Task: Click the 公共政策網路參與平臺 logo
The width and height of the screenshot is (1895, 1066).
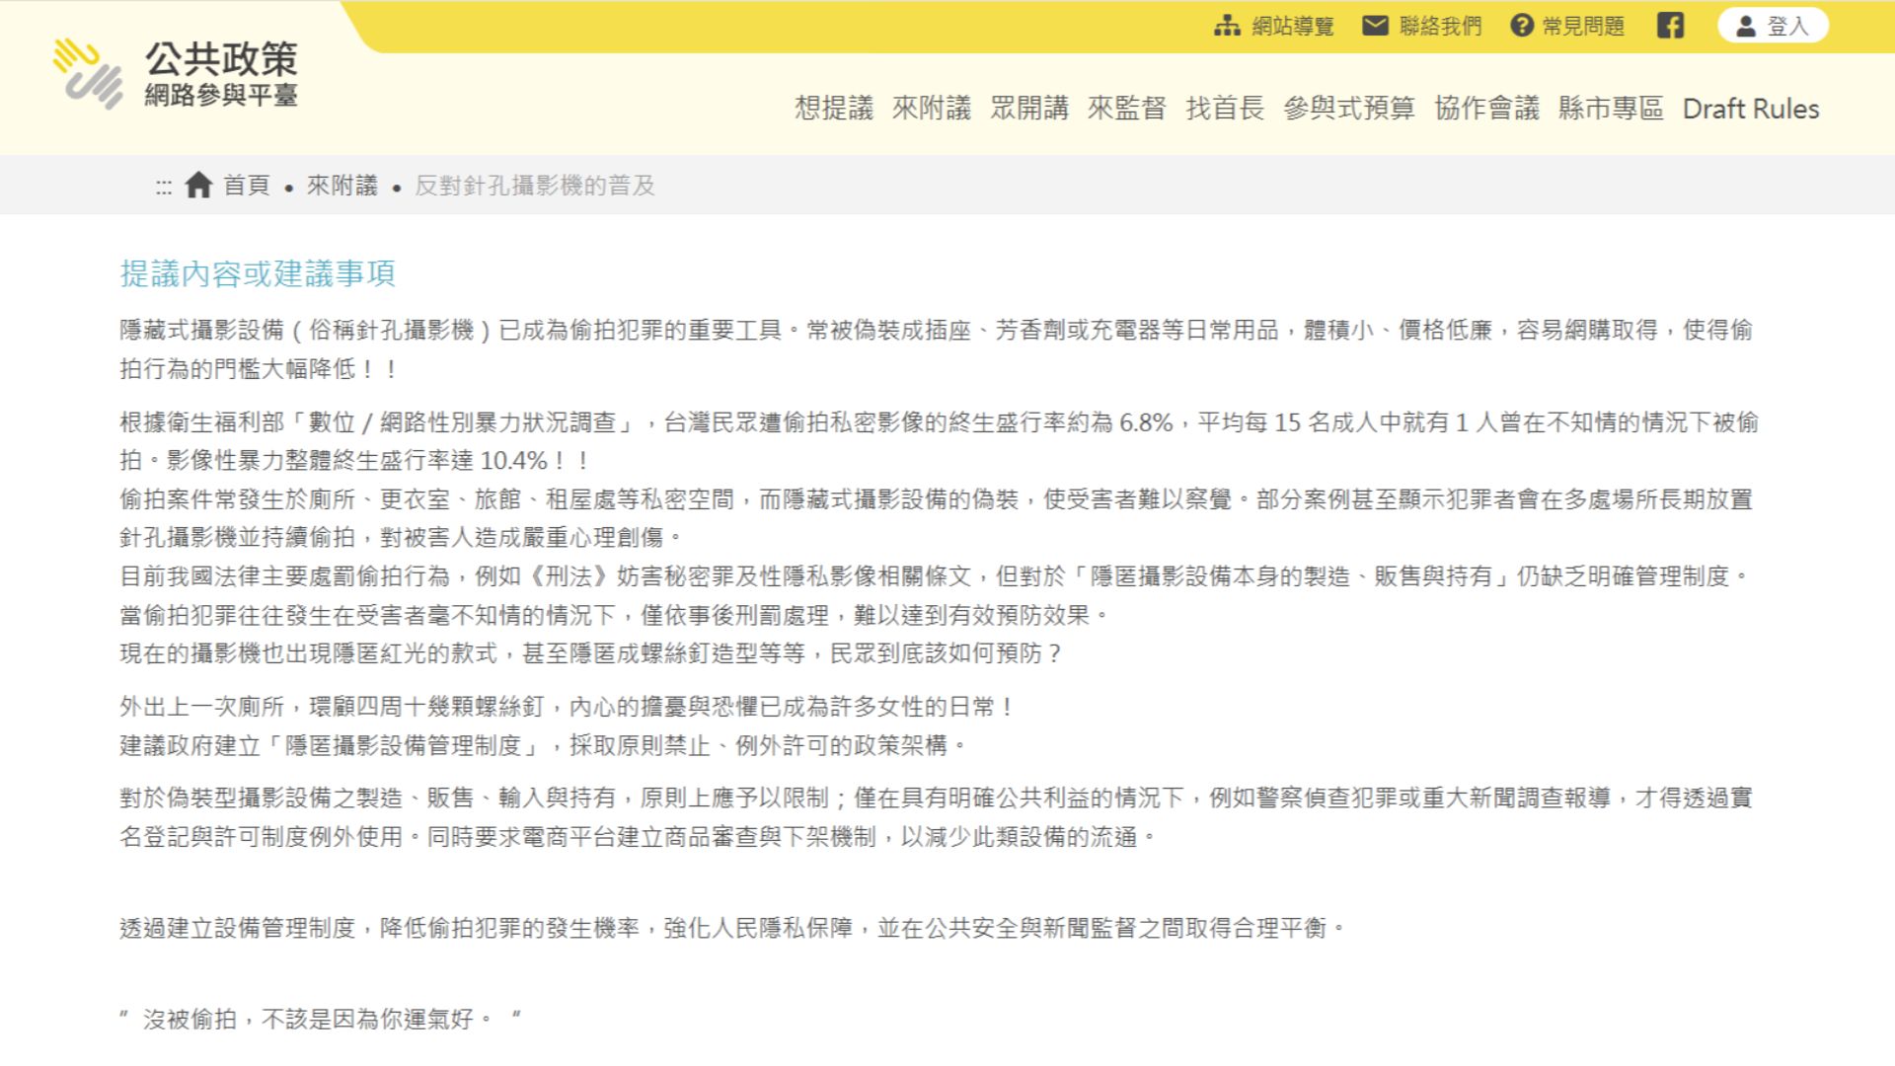Action: click(176, 73)
